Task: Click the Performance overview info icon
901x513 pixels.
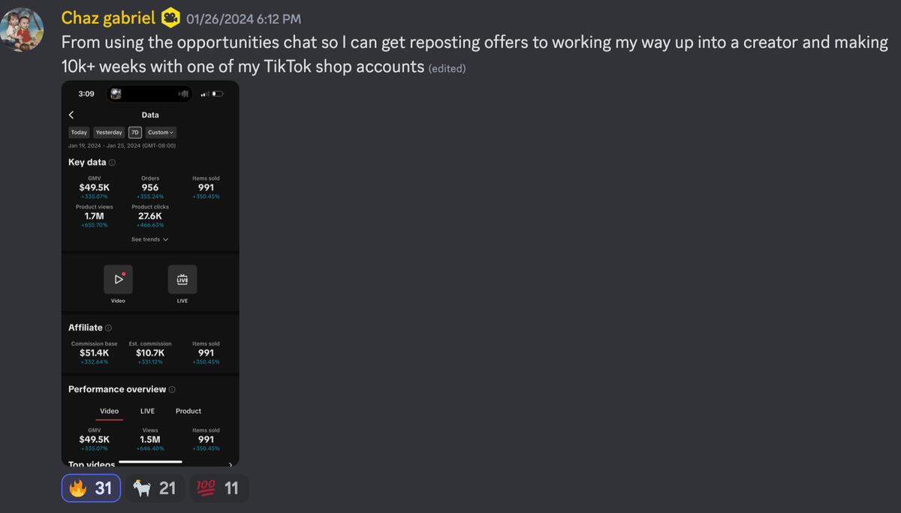Action: click(172, 390)
